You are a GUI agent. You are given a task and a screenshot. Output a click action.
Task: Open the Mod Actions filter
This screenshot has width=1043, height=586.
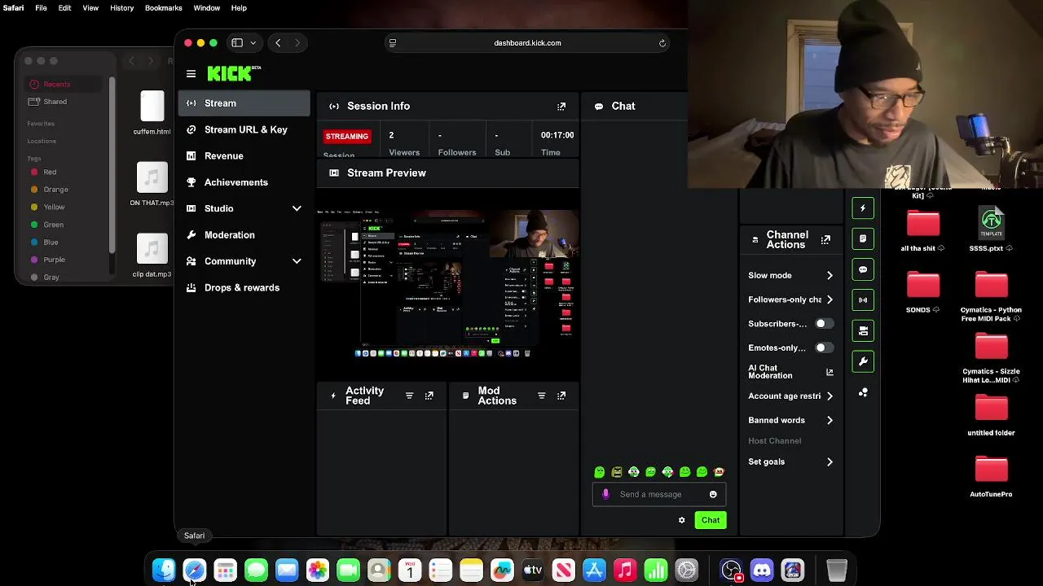(541, 396)
